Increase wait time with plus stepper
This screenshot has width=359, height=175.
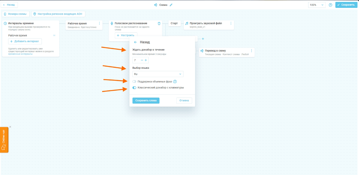pos(146,60)
